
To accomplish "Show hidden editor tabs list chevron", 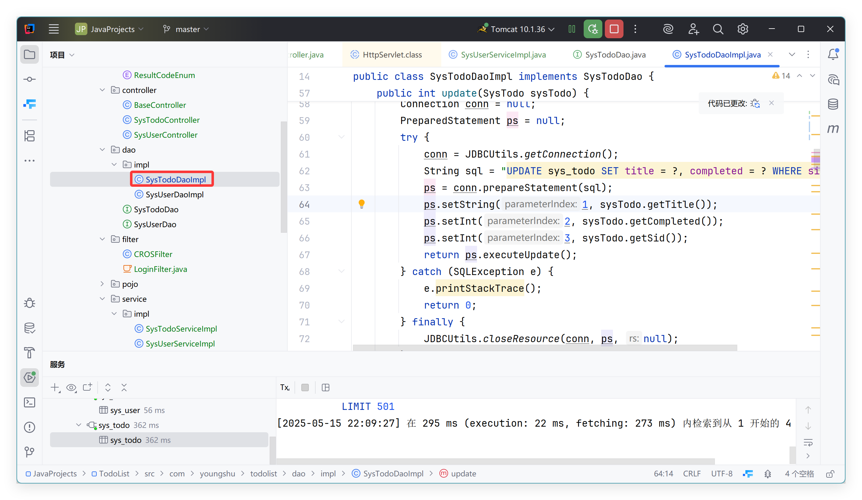I will click(x=792, y=55).
